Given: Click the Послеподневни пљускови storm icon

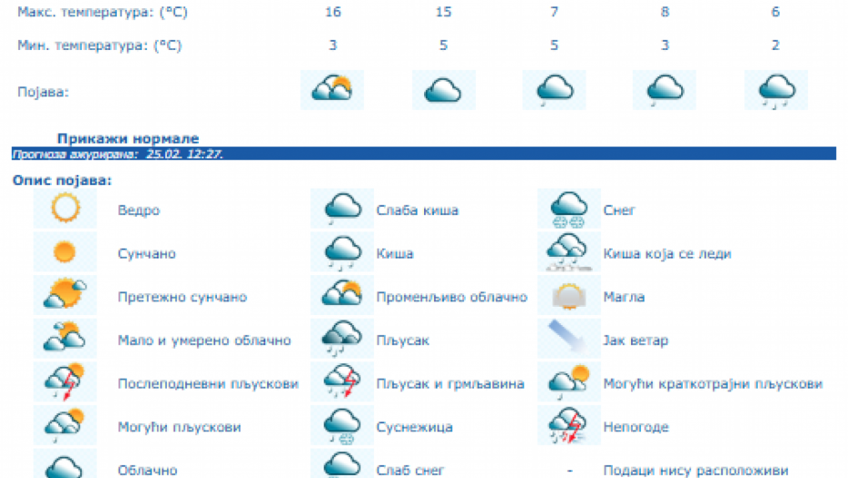Looking at the screenshot, I should pyautogui.click(x=65, y=383).
